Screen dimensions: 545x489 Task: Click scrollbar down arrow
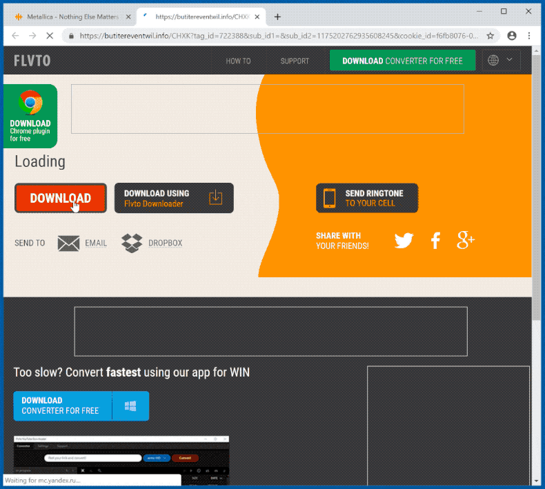click(x=537, y=481)
